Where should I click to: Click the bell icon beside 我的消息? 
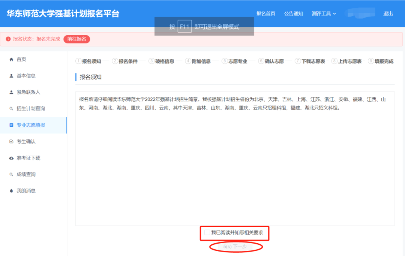[x=11, y=191]
